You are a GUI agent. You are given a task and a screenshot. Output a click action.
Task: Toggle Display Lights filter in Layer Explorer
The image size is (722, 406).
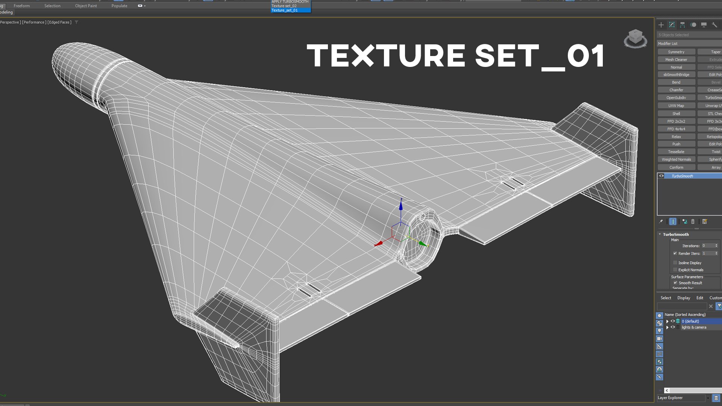pyautogui.click(x=660, y=331)
